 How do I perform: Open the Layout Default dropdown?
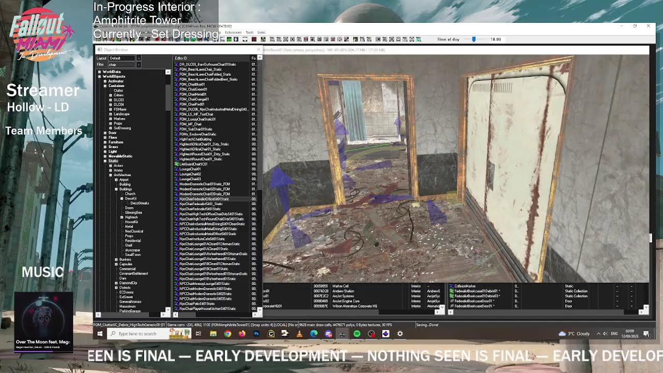pos(121,58)
